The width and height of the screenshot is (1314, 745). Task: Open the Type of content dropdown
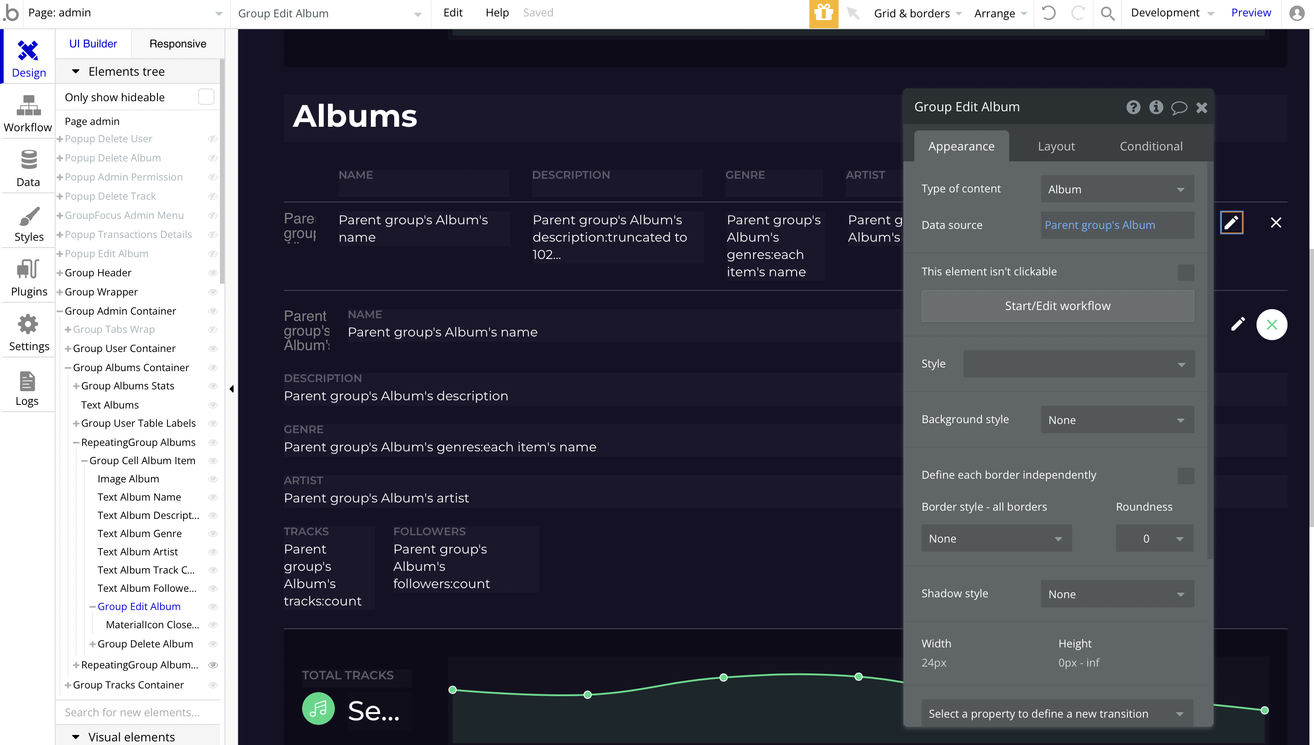1117,189
